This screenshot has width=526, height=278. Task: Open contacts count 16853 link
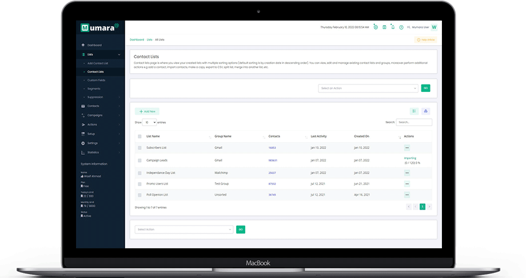pos(272,148)
